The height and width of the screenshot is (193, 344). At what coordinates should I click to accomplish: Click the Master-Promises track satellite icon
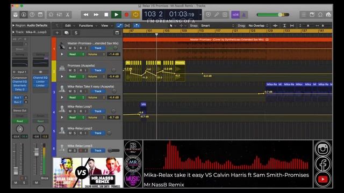click(62, 46)
